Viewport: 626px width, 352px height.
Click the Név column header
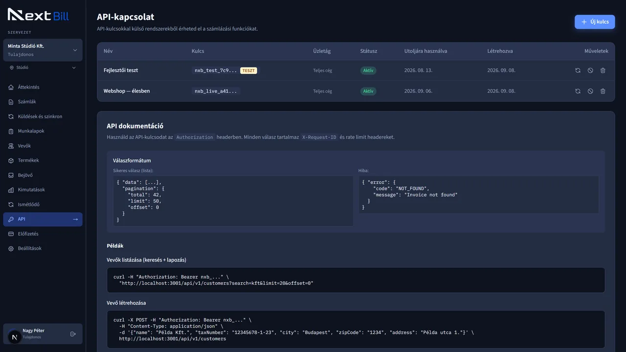coord(108,51)
